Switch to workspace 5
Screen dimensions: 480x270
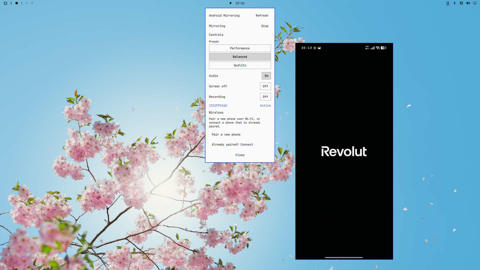point(32,3)
